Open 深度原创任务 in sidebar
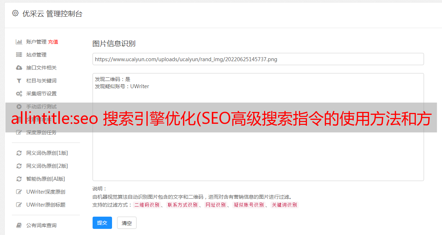Screen dimensions: 442x235 (41, 132)
